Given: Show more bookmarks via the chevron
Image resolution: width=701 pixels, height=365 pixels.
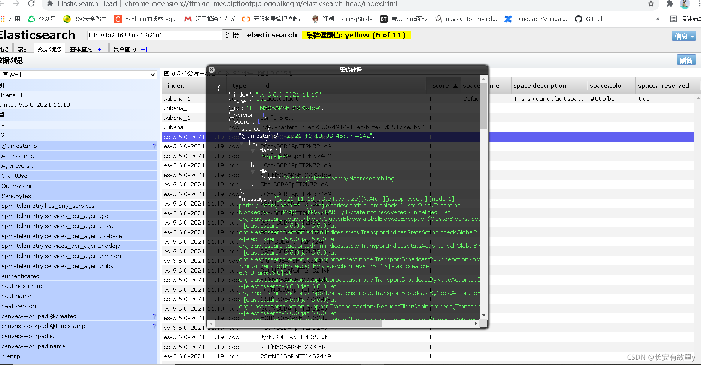Looking at the screenshot, I should pos(658,19).
